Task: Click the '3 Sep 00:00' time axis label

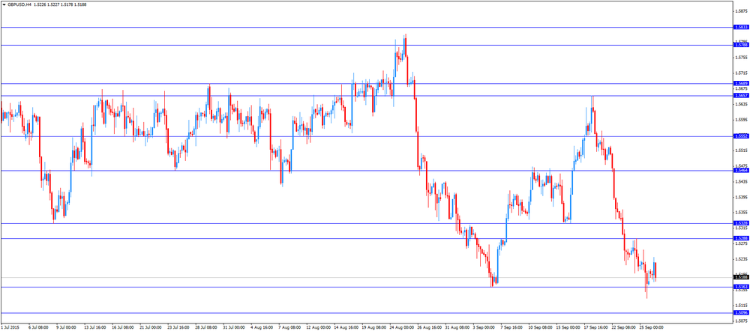Action: [x=484, y=328]
